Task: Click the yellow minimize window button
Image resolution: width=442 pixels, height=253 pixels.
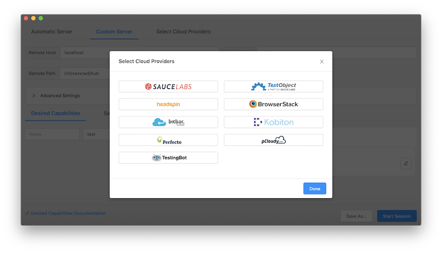Action: [33, 18]
